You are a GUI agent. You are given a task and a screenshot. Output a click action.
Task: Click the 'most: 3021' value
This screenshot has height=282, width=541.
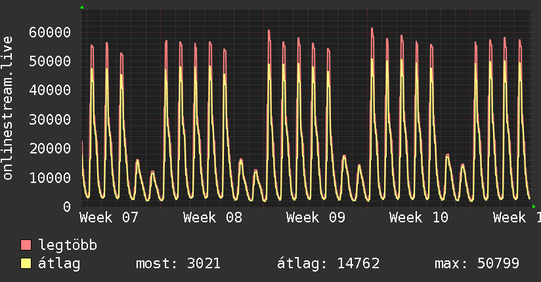(178, 264)
